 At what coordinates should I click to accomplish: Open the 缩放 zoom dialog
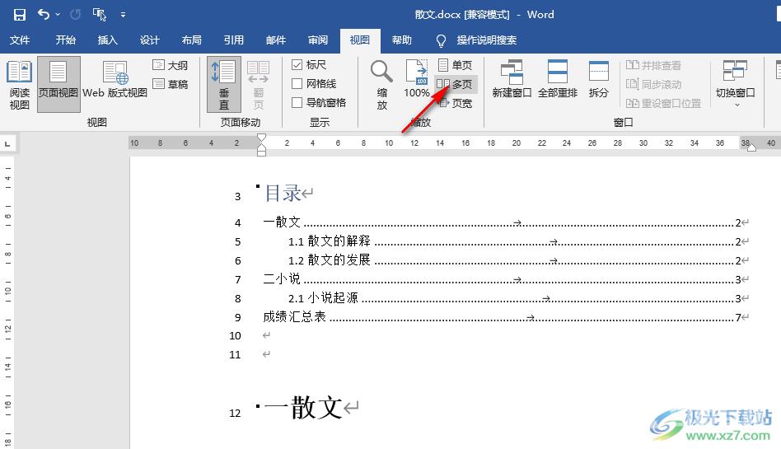(381, 84)
